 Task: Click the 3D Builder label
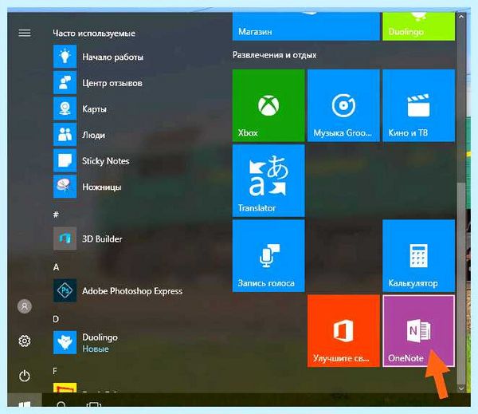tap(102, 239)
